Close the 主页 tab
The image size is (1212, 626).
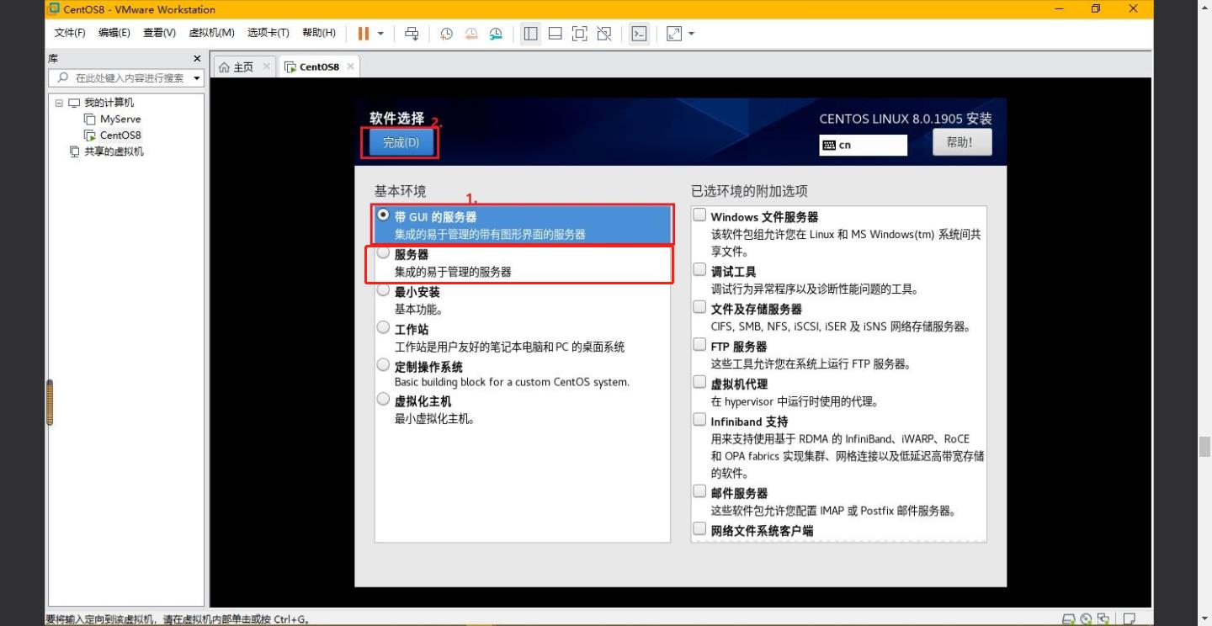(x=266, y=66)
